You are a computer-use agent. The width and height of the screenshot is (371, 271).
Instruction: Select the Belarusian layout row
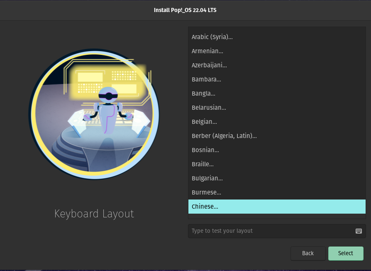point(277,108)
